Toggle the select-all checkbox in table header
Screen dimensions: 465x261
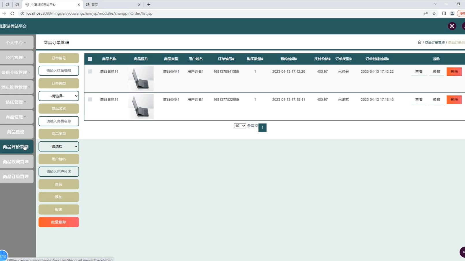tap(90, 59)
